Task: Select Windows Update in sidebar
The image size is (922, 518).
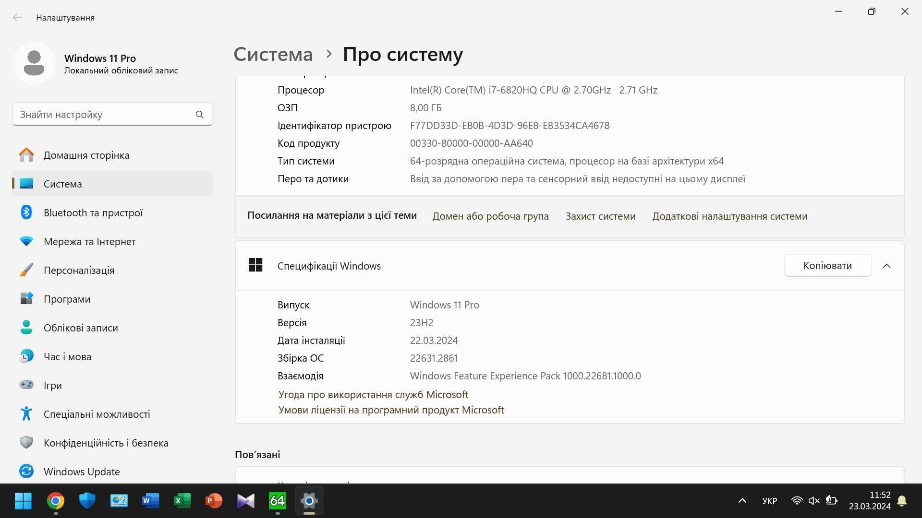Action: [x=112, y=471]
